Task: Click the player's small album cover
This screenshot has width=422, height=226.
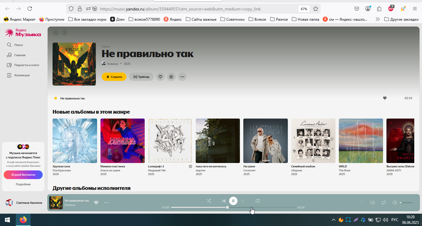Action: click(x=56, y=203)
